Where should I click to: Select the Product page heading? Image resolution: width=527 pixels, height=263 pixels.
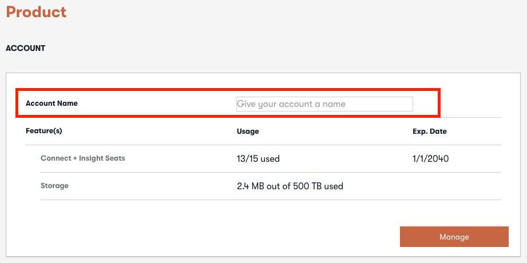(x=36, y=12)
